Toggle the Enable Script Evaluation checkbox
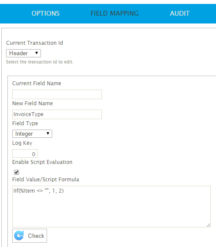This screenshot has width=216, height=247. click(17, 172)
